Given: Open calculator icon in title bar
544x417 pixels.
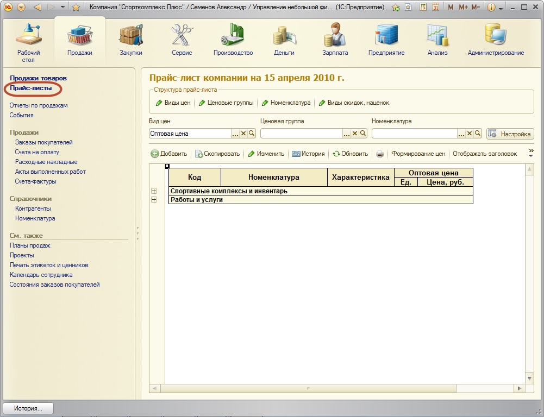Looking at the screenshot, I should click(x=422, y=8).
